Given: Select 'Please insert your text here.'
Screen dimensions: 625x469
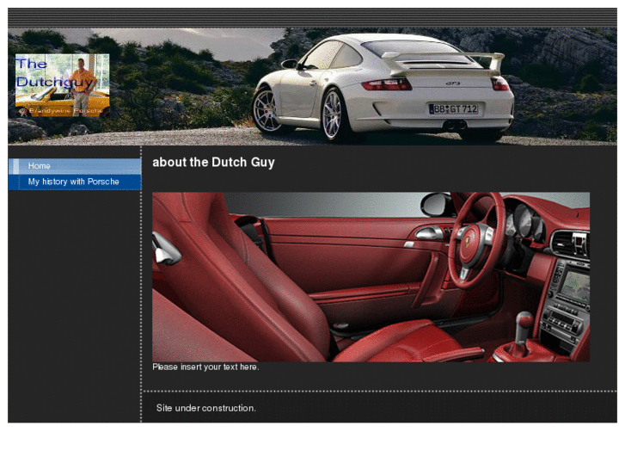Looking at the screenshot, I should click(205, 367).
